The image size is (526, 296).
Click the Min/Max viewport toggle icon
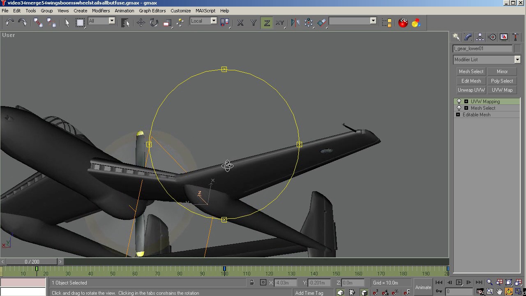tap(518, 291)
